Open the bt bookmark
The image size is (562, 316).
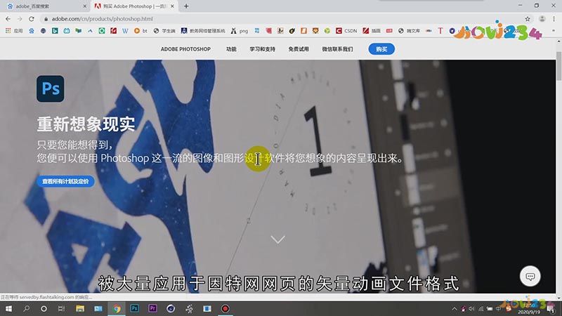[x=140, y=31]
